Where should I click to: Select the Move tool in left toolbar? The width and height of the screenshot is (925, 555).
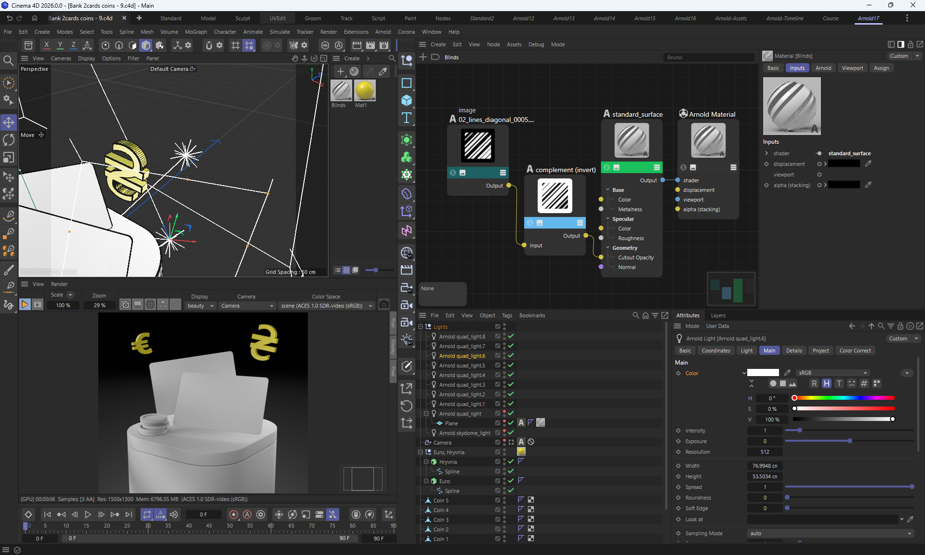click(x=9, y=122)
